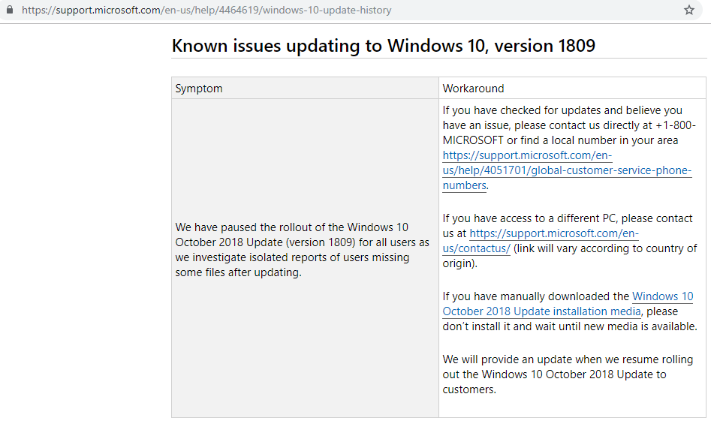Open the global customer service phone numbers link

[567, 170]
